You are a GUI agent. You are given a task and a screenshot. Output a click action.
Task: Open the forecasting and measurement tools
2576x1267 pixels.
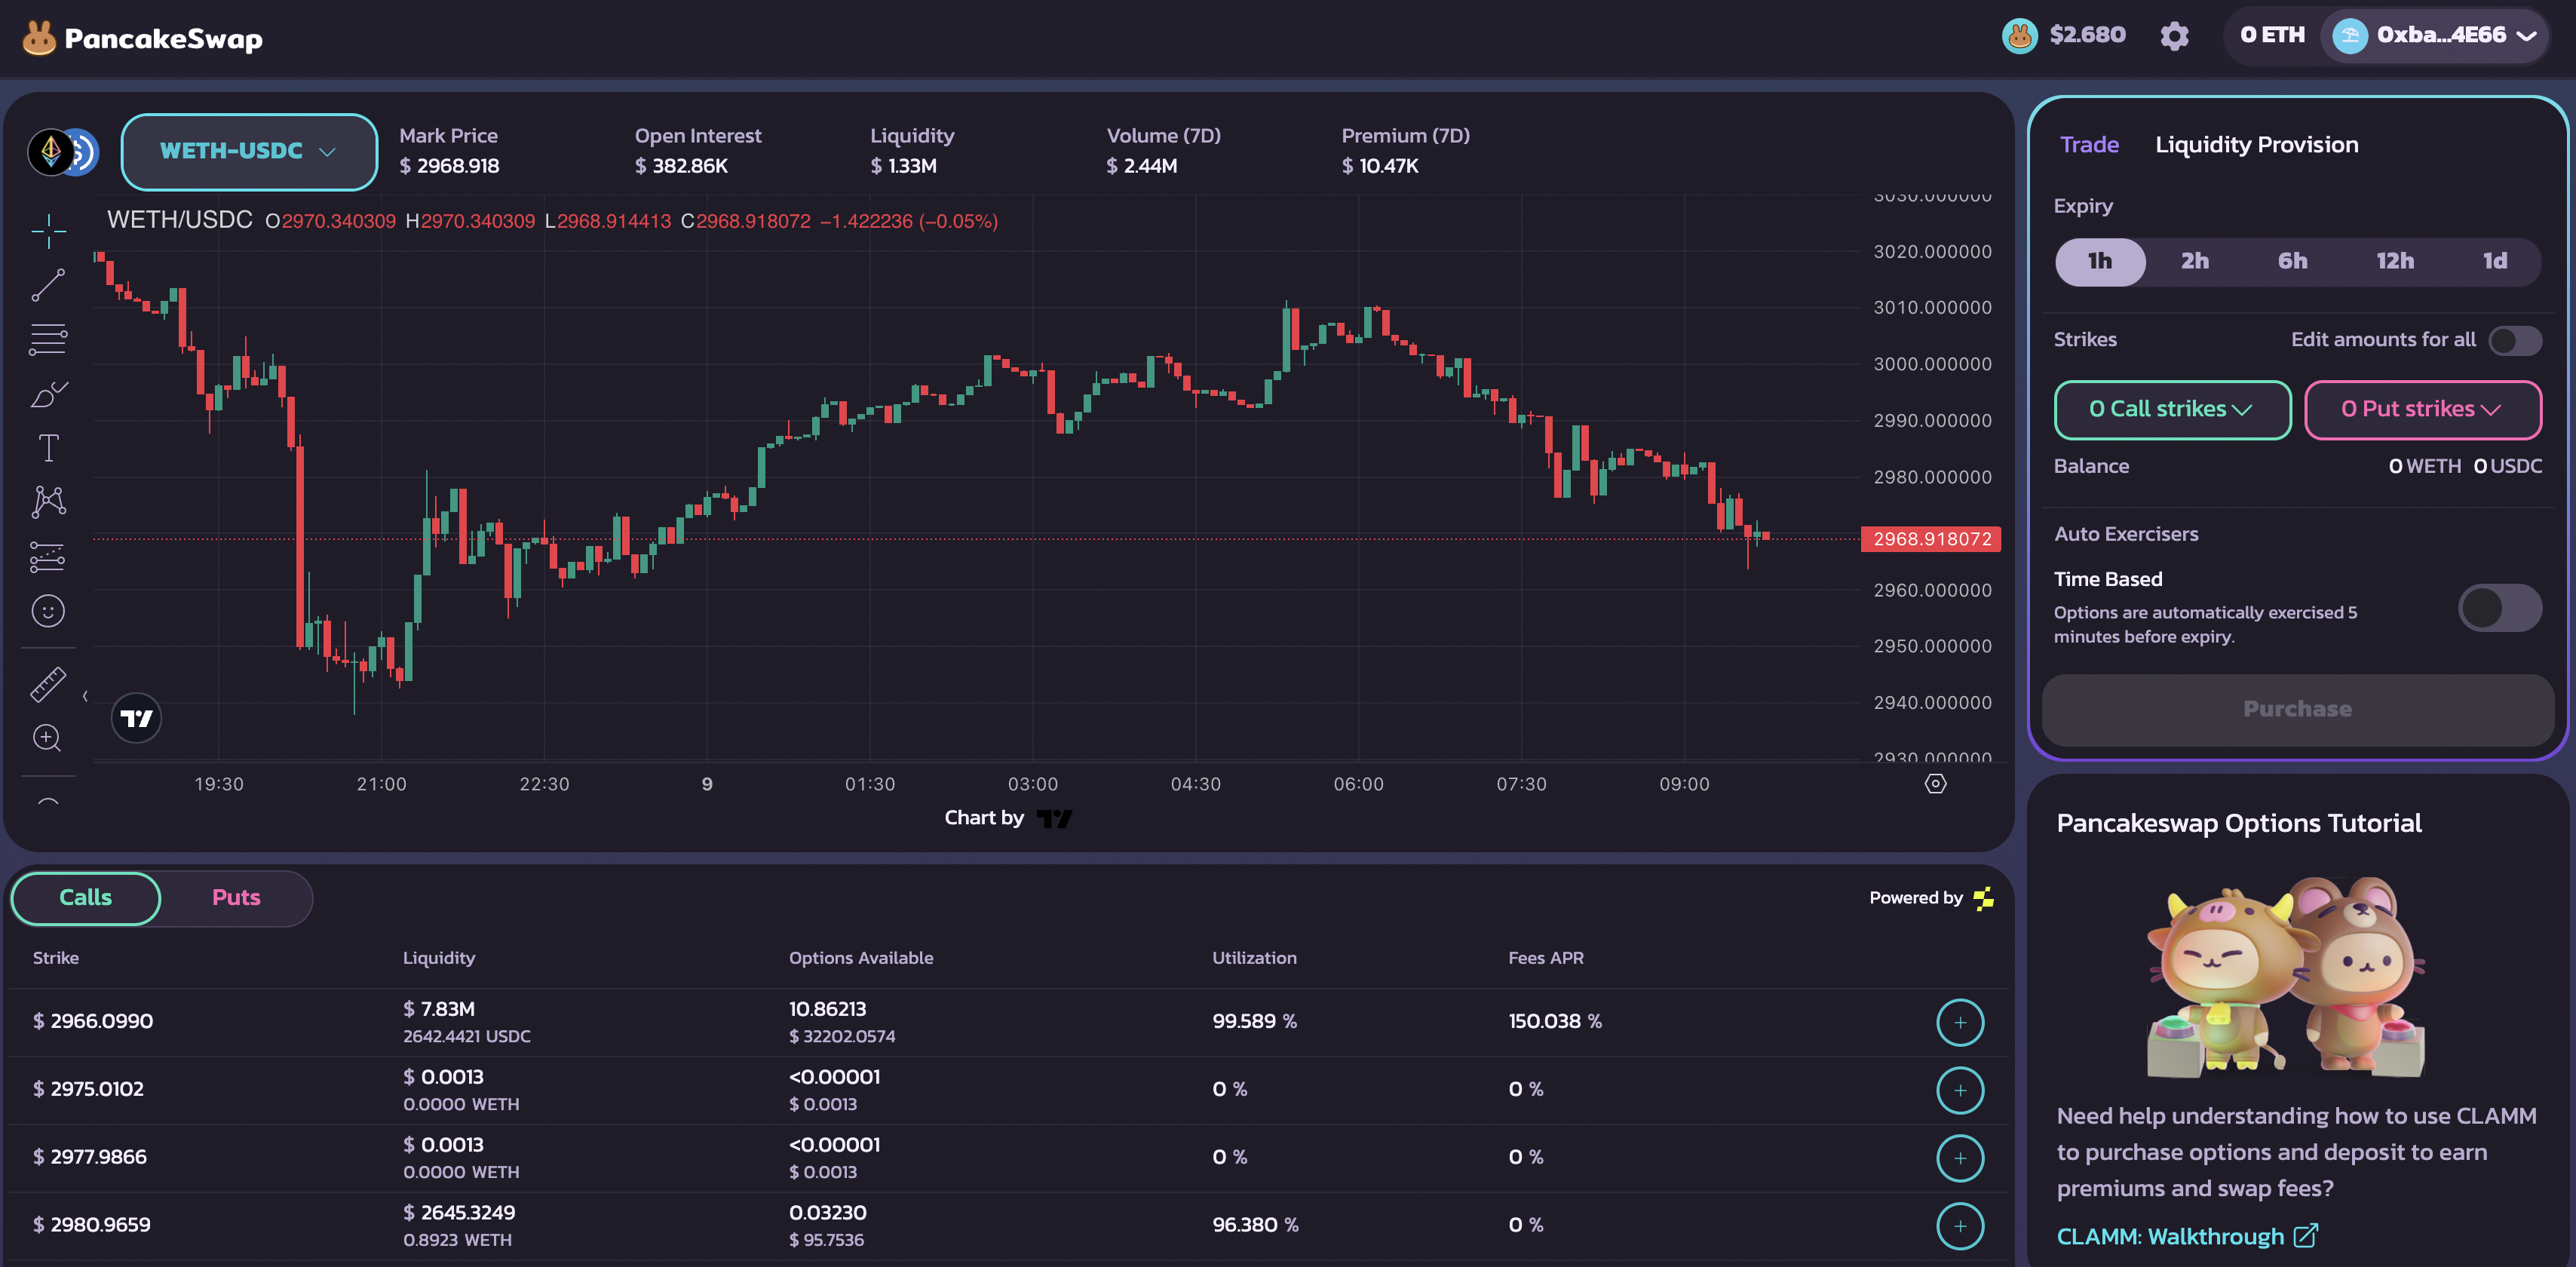point(48,556)
